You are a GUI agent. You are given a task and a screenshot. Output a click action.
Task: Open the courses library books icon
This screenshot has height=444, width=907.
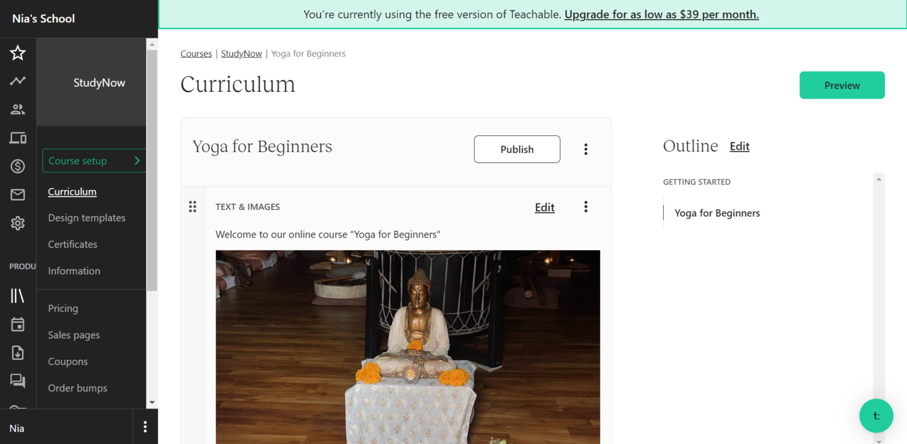[18, 296]
